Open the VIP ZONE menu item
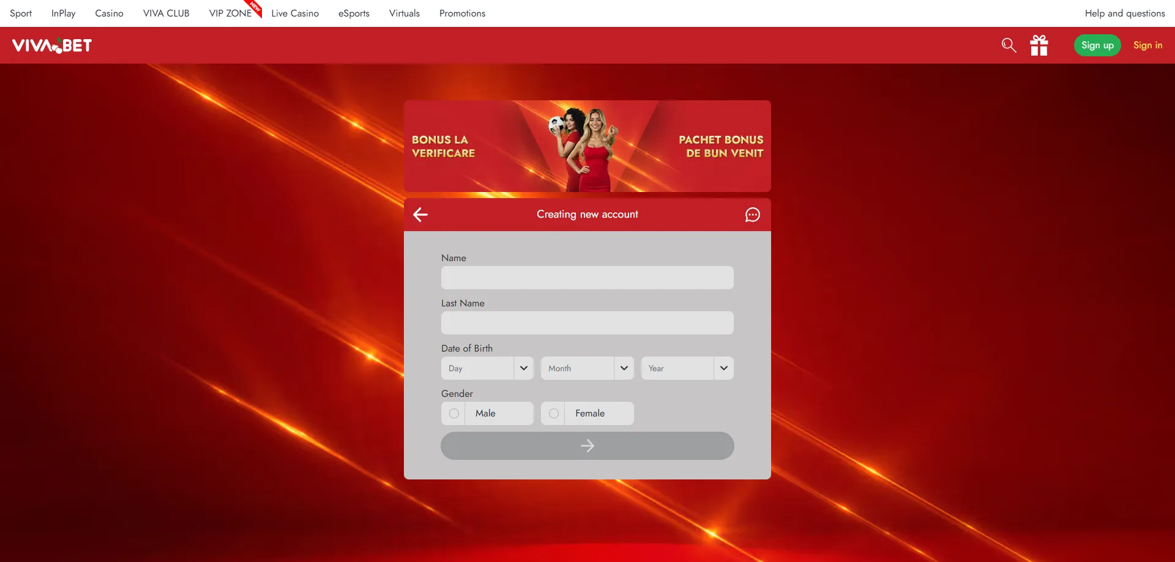The width and height of the screenshot is (1175, 562). (x=231, y=13)
